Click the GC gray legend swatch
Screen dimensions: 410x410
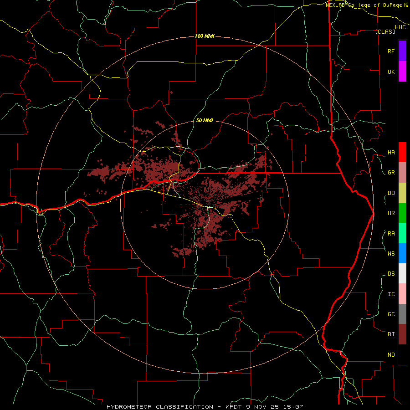click(402, 314)
